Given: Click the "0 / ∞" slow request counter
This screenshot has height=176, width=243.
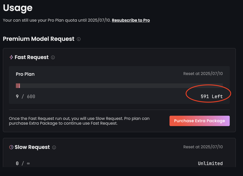Looking at the screenshot, I should [23, 164].
